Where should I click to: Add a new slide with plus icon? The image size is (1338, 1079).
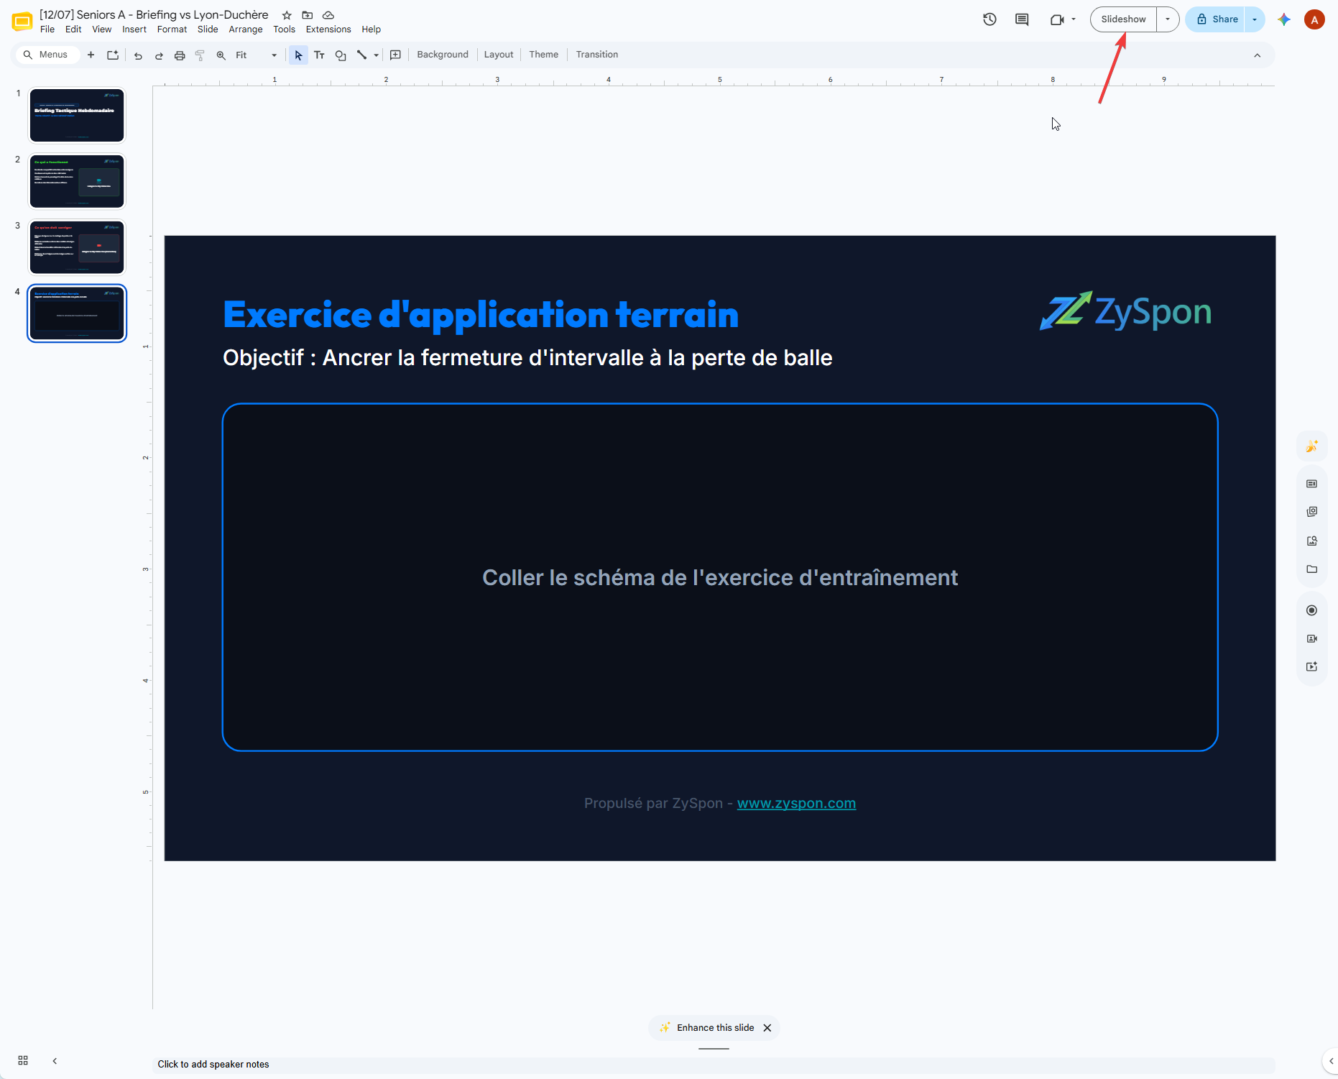(91, 55)
